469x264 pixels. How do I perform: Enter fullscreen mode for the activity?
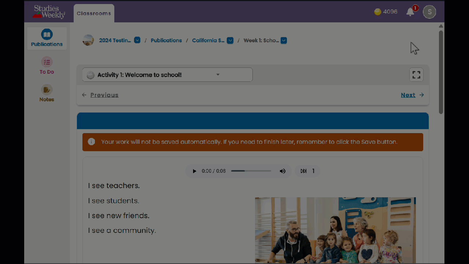(x=416, y=74)
